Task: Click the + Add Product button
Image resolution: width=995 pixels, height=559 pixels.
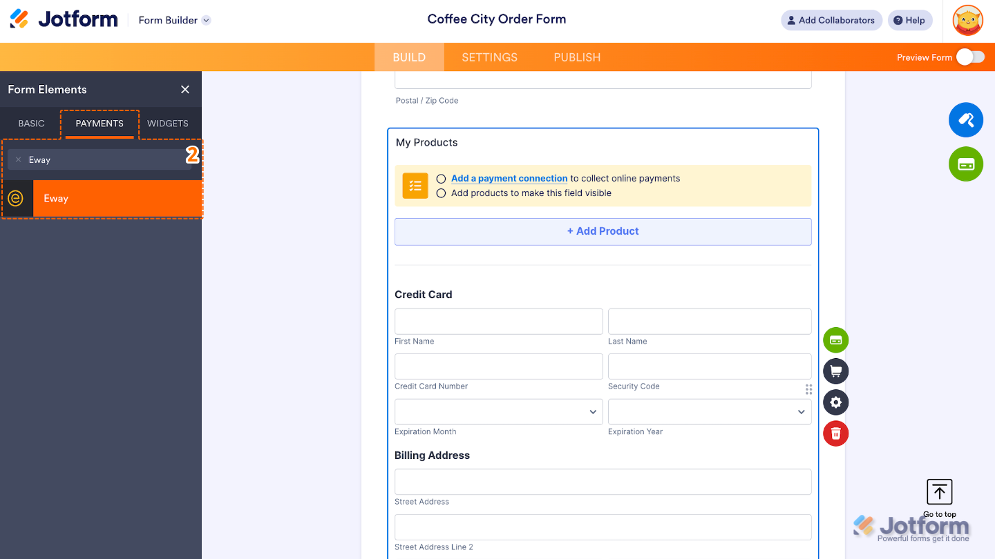Action: pos(603,231)
